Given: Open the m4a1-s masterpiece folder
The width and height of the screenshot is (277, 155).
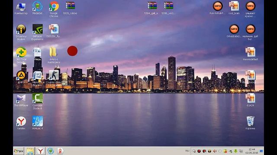Looking at the screenshot, I should [54, 55].
